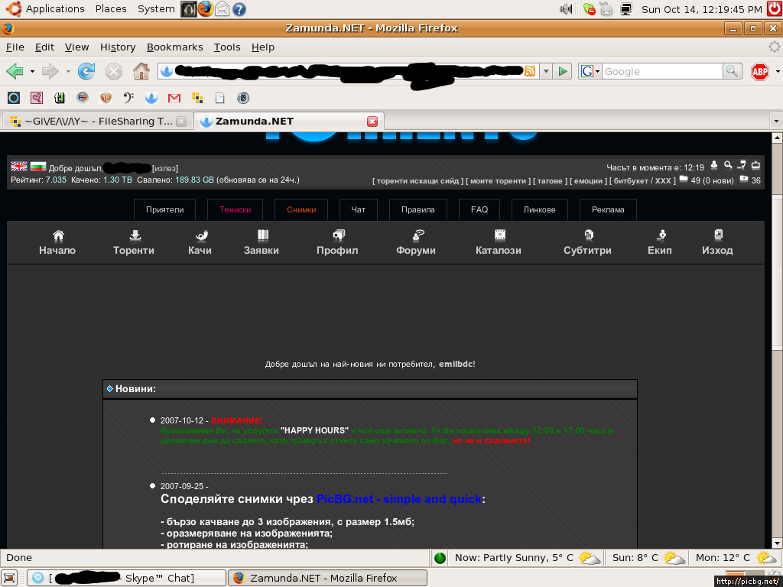
Task: Click the RSS feed icon in address bar
Action: click(x=530, y=71)
